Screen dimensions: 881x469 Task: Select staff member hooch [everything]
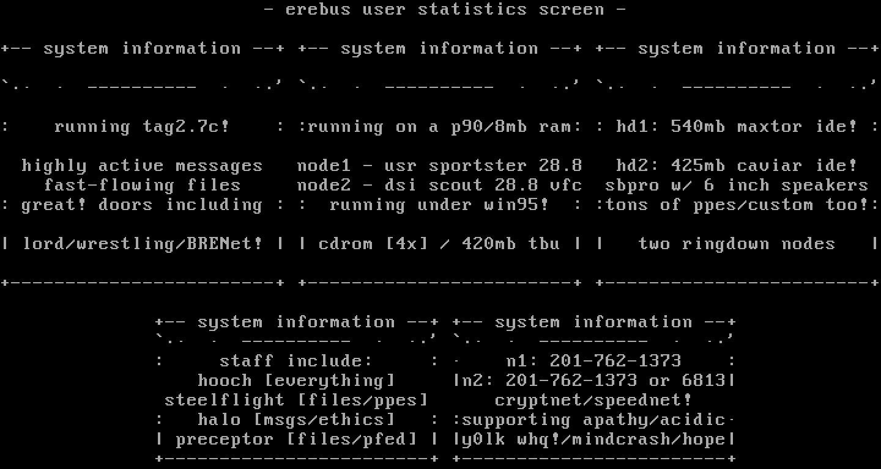coord(296,381)
